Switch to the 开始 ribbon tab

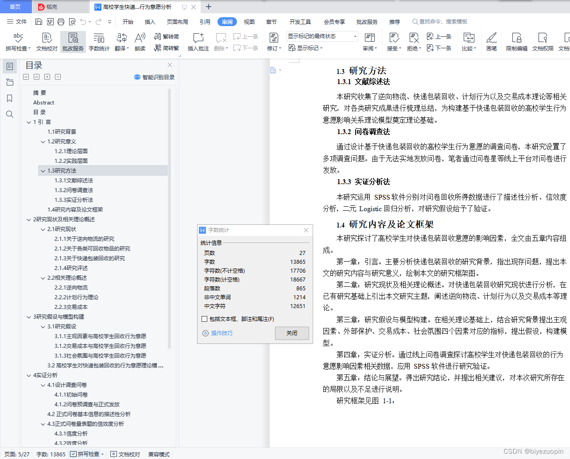pyautogui.click(x=128, y=22)
